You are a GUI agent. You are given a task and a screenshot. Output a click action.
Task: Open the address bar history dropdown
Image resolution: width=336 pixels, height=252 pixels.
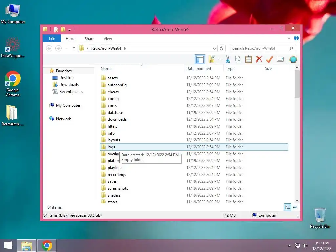214,48
